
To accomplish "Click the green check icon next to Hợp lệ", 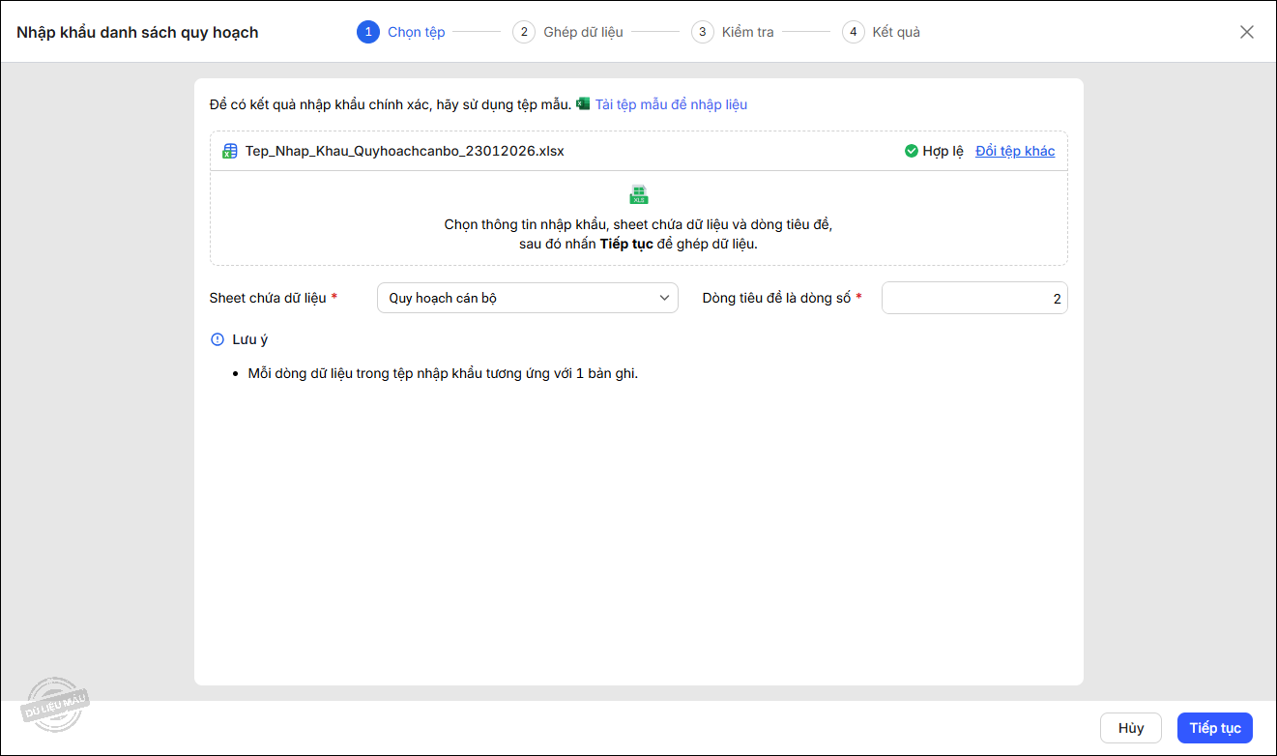I will 911,151.
